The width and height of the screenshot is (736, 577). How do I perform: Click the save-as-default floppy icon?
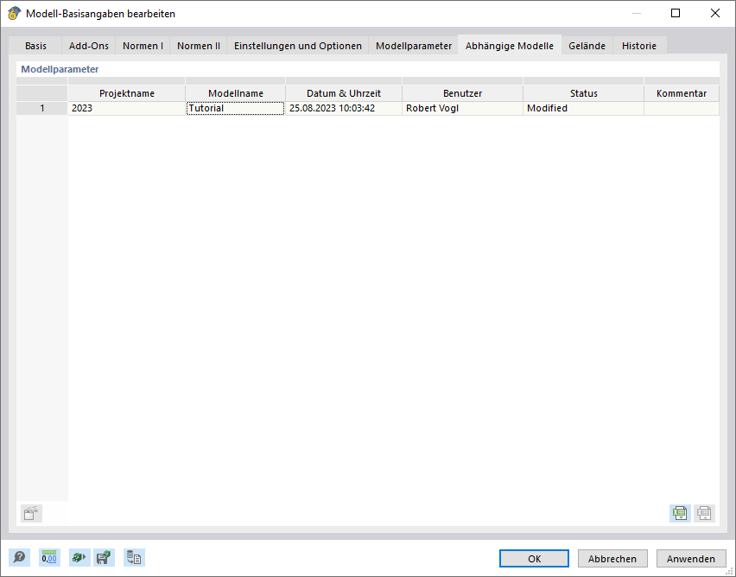(x=104, y=557)
